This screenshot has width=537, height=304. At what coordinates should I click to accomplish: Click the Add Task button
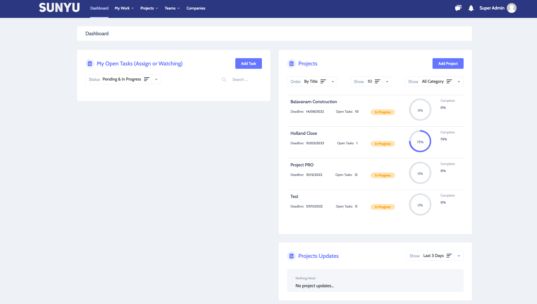[248, 63]
